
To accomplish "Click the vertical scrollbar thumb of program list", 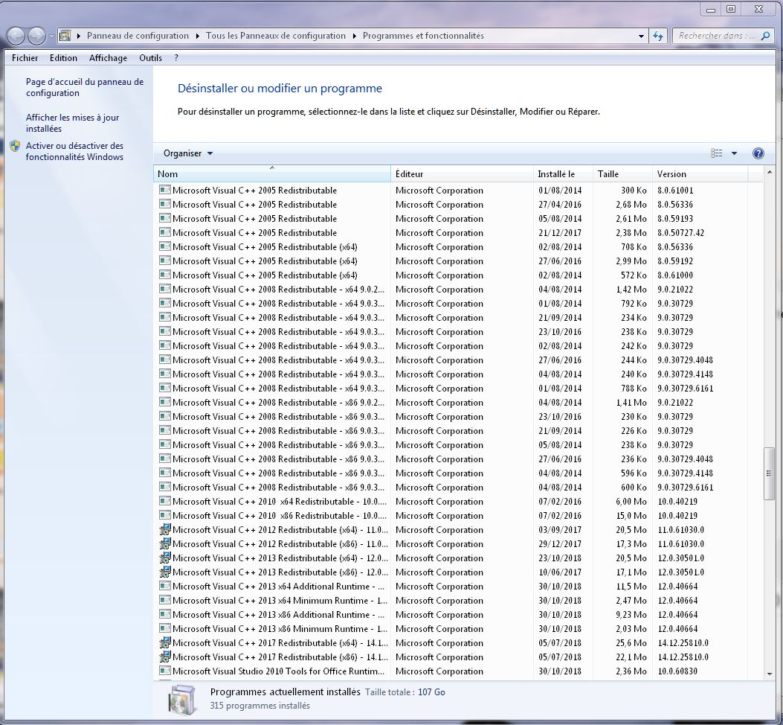I will tap(769, 473).
